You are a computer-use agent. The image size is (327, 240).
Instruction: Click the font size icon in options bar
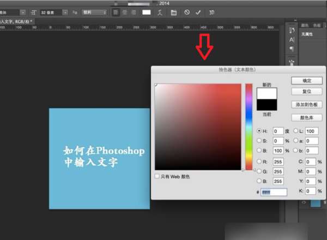(x=33, y=13)
